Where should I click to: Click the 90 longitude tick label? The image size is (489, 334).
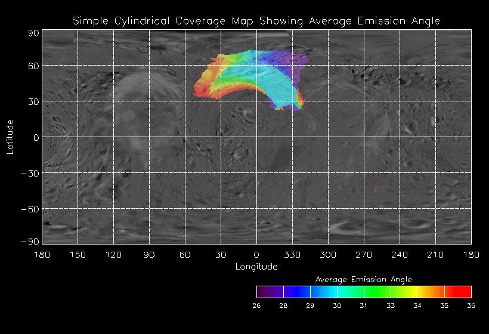(x=149, y=255)
